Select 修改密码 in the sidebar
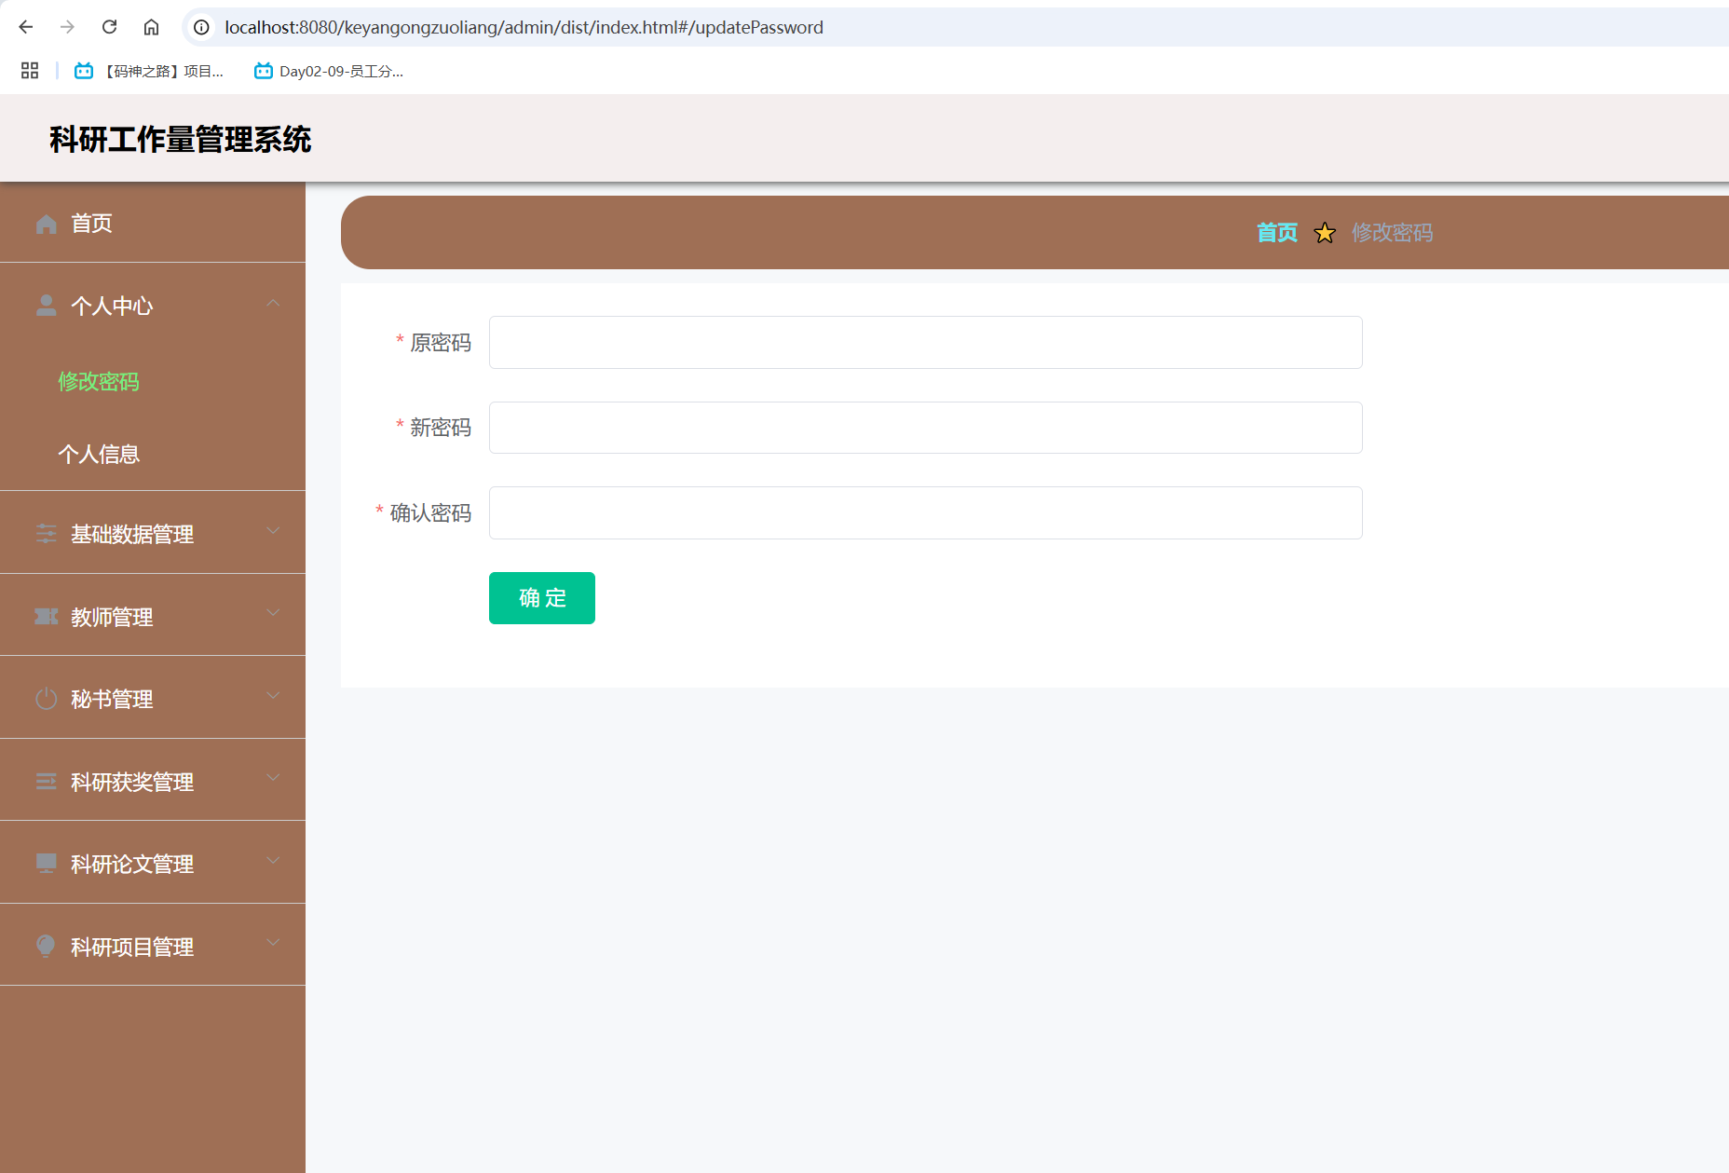The image size is (1729, 1173). pos(99,381)
